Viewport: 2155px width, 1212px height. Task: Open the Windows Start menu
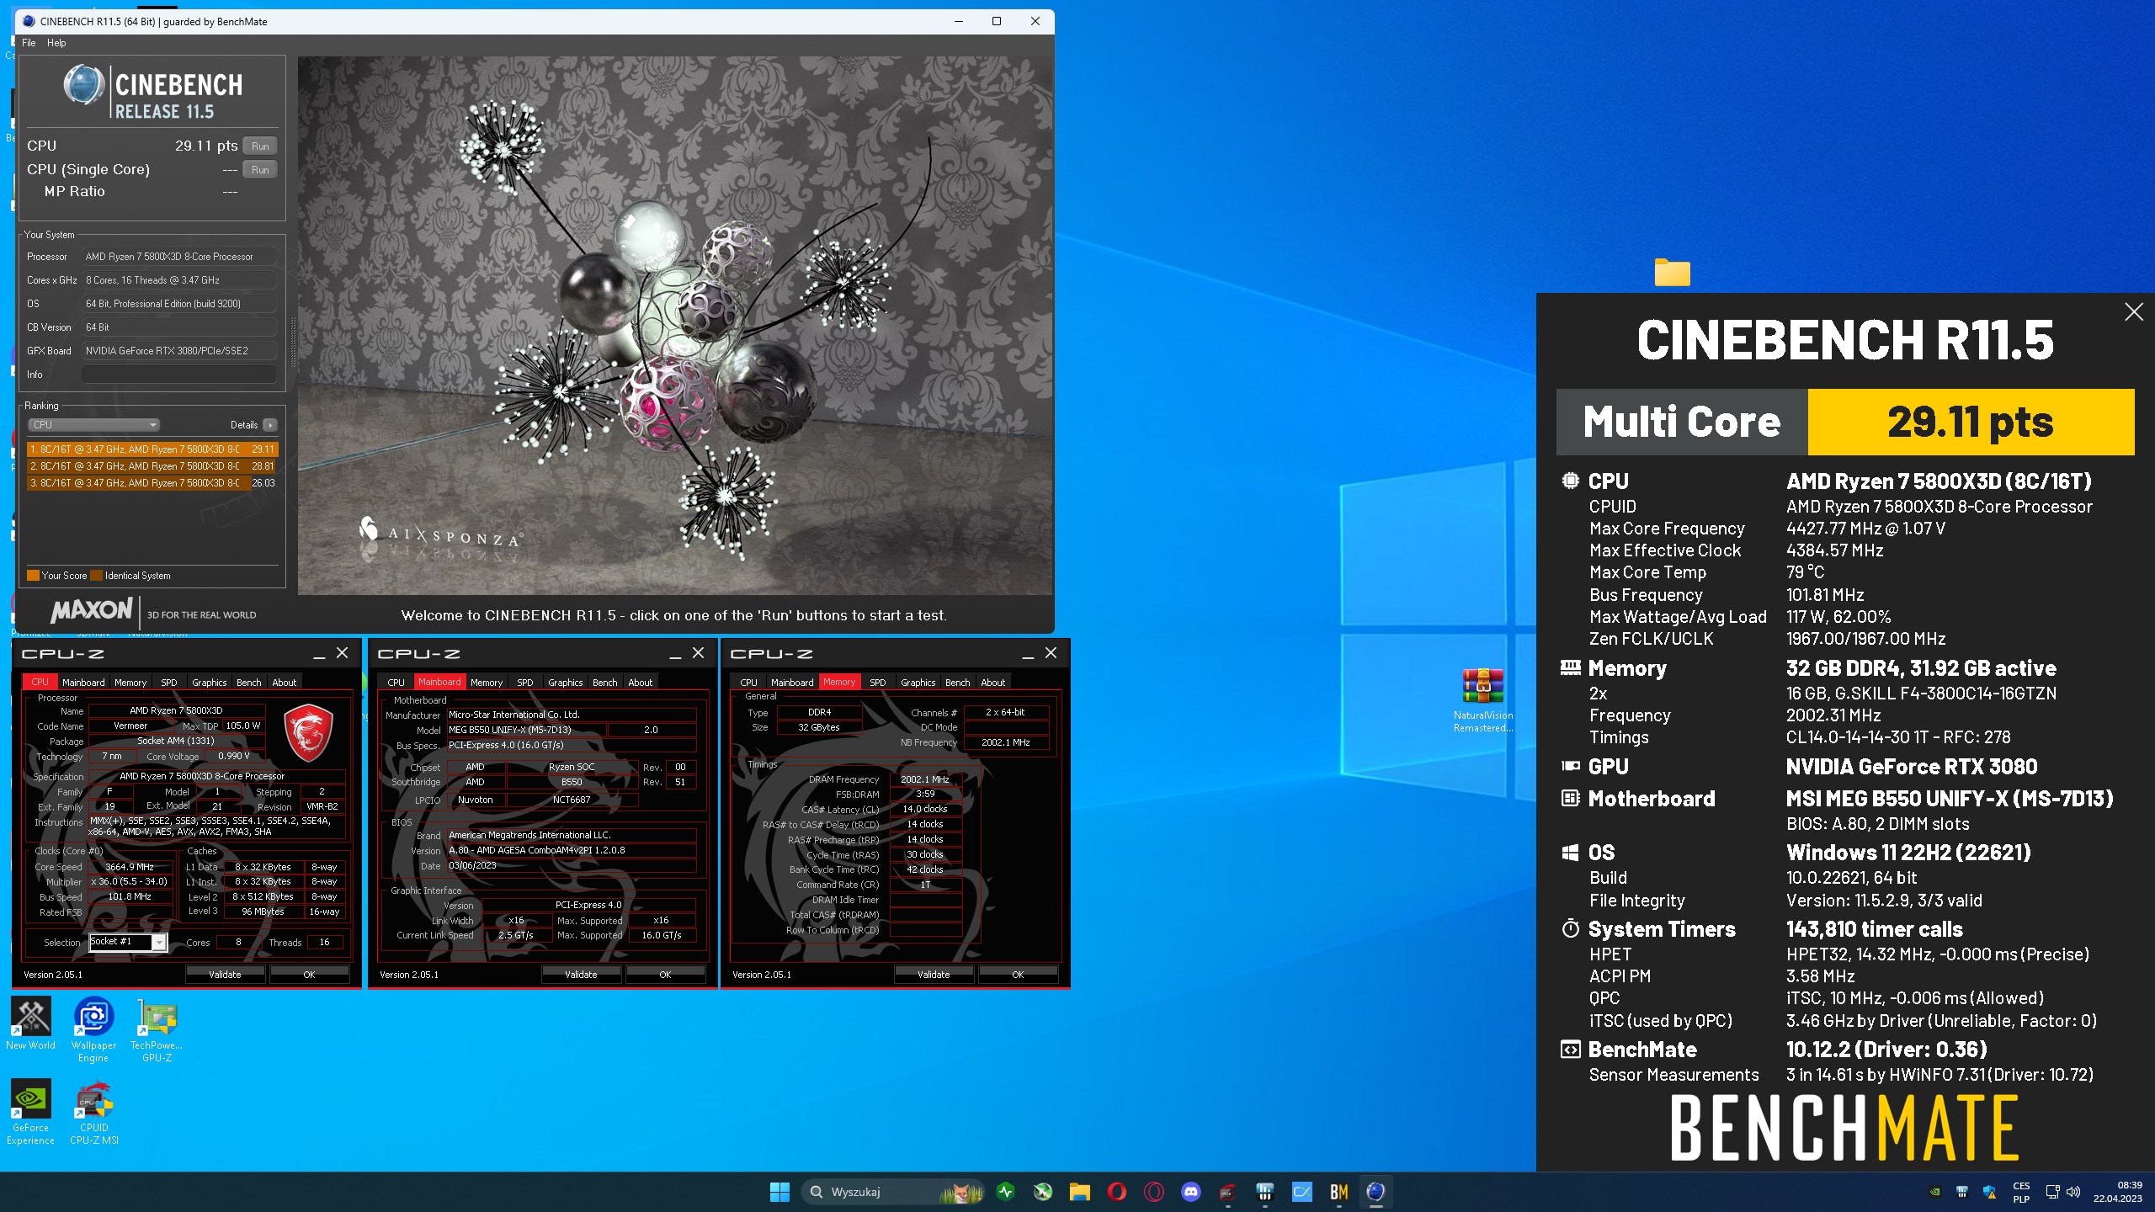[x=780, y=1192]
